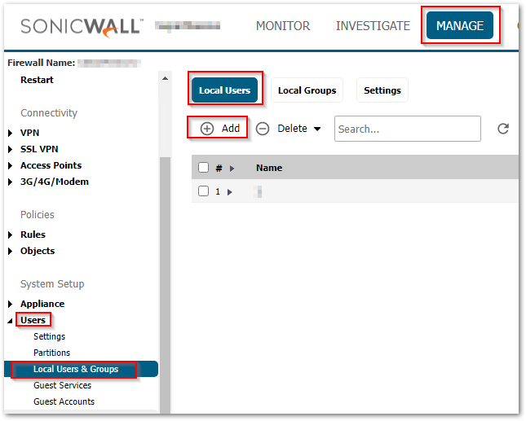The image size is (526, 421).
Task: Open the INVESTIGATE tab
Action: (x=373, y=26)
